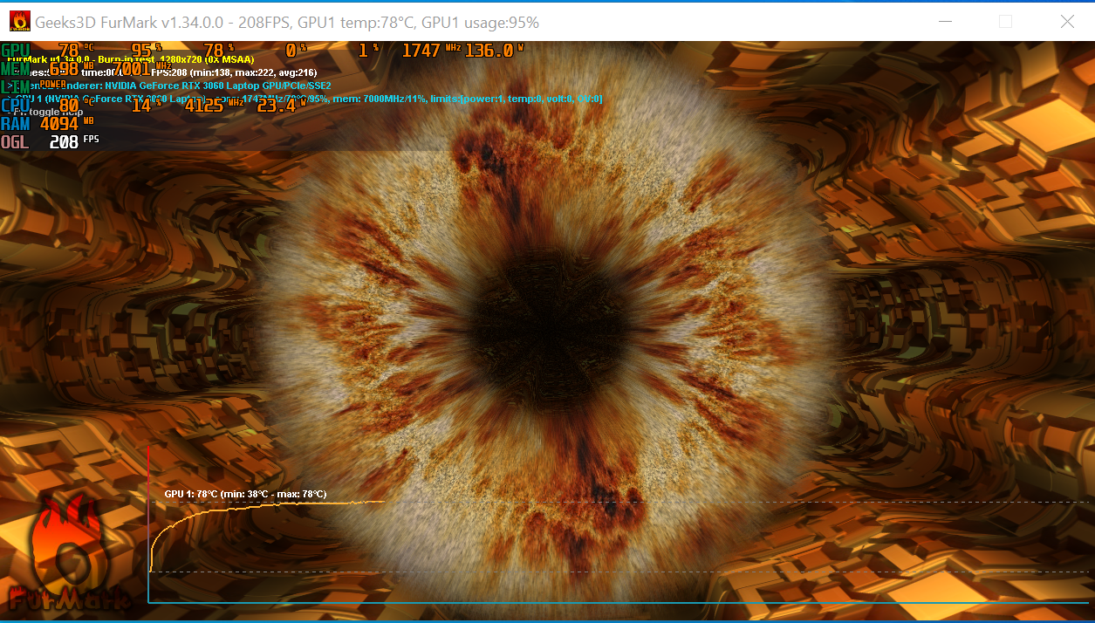1095x623 pixels.
Task: Click the blue "CPU" overlay label
Action: (16, 106)
